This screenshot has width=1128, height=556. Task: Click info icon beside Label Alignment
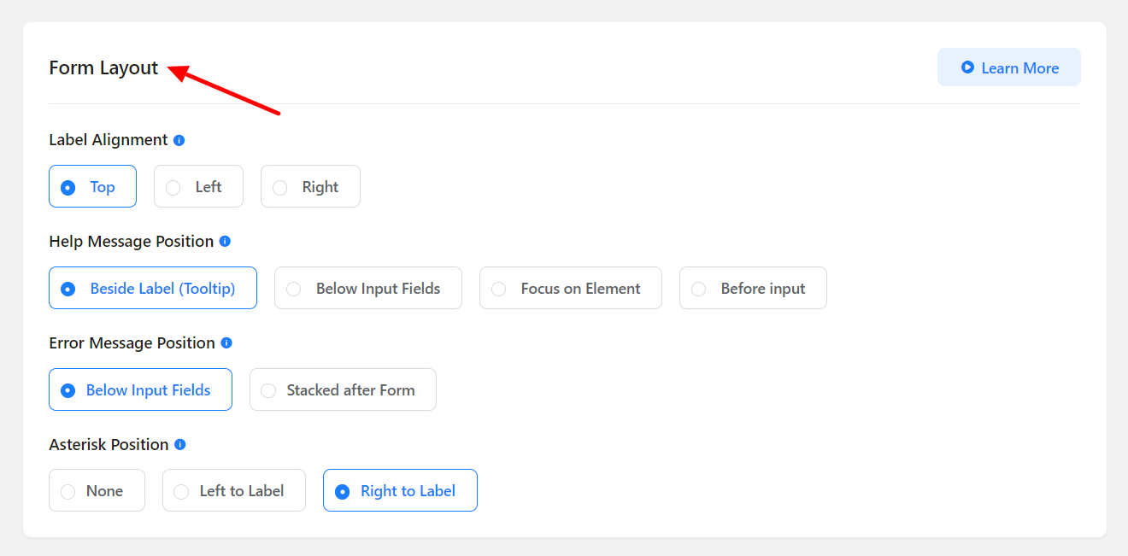[179, 140]
